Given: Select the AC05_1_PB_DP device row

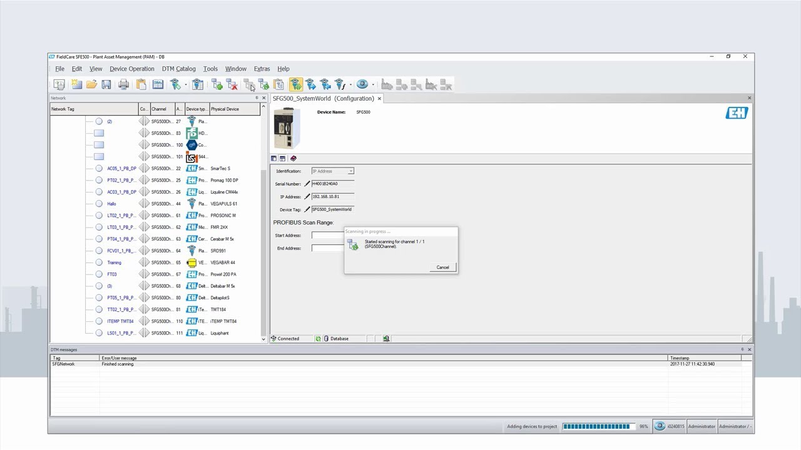Looking at the screenshot, I should click(x=155, y=168).
